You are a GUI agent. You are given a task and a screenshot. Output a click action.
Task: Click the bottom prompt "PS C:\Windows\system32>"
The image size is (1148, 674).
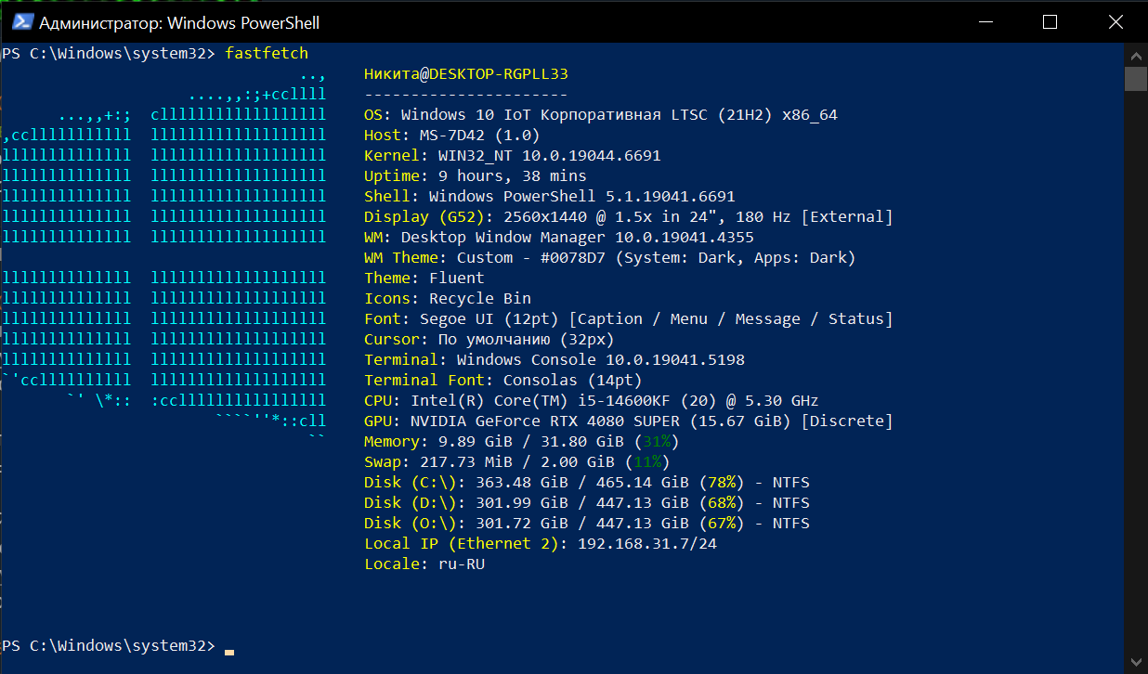(x=108, y=645)
